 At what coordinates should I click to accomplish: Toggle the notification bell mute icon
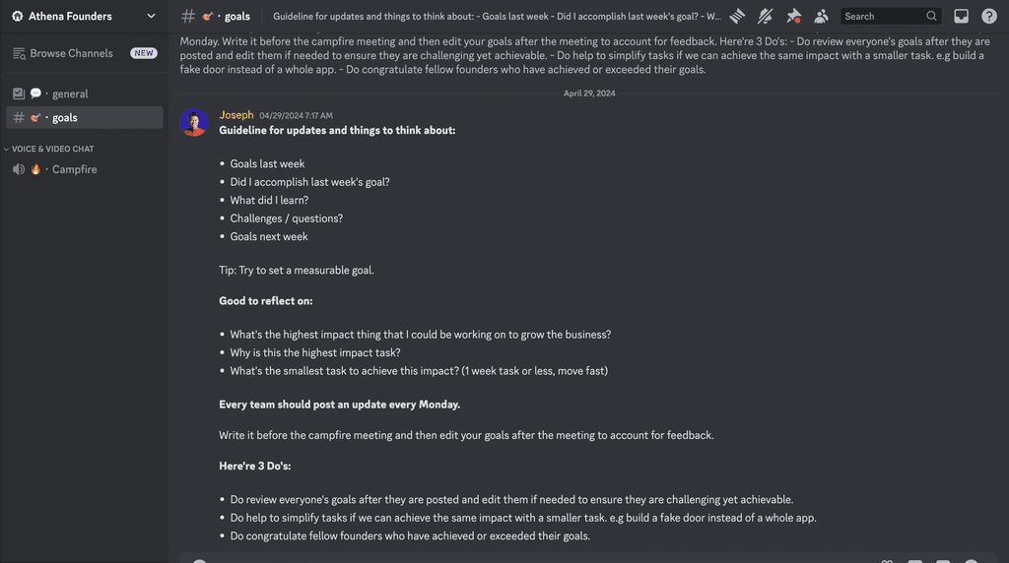[765, 16]
